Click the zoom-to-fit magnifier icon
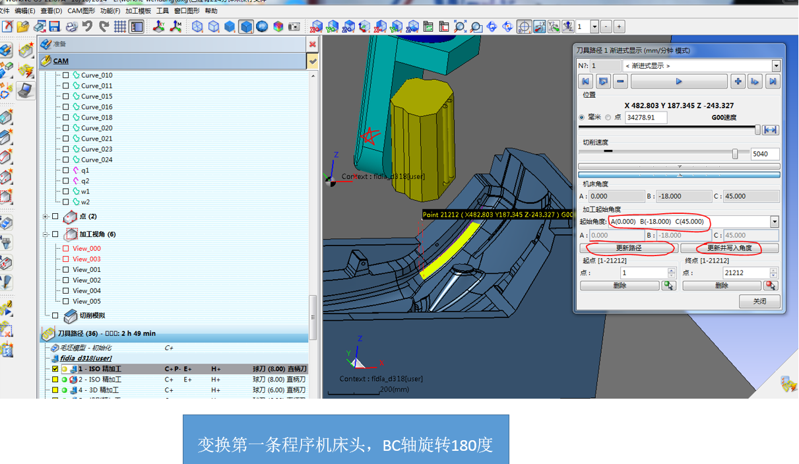Viewport: 799px width, 464px height. click(460, 27)
